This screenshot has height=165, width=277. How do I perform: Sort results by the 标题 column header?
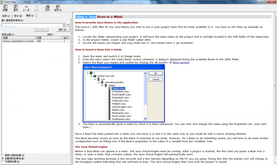(19, 38)
